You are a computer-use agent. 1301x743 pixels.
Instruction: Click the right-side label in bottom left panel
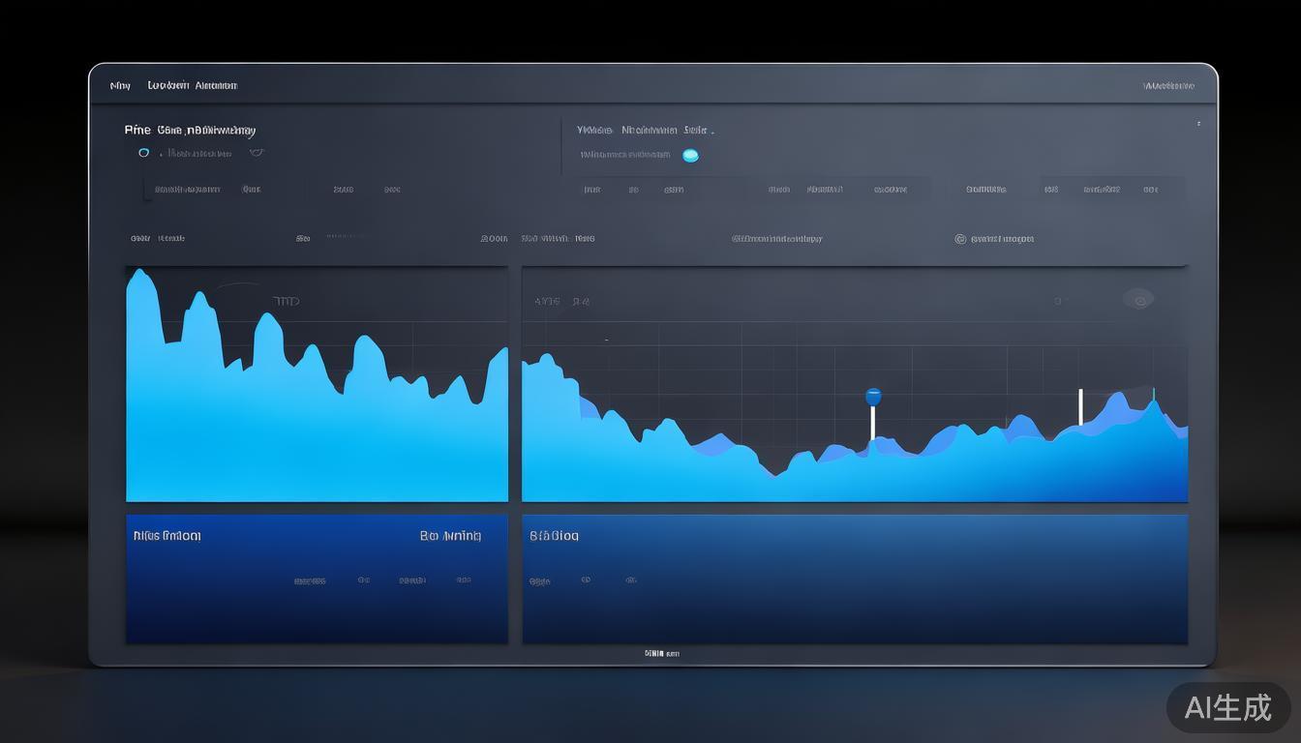450,536
